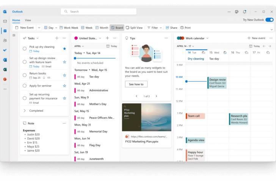Open Calendar icon in the sidebar
Screen dimensions: 276x181
5,31
